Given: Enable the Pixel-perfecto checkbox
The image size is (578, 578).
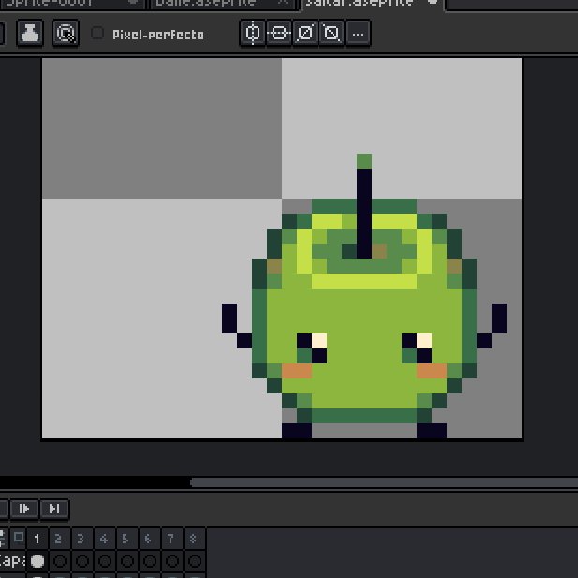Looking at the screenshot, I should (x=97, y=33).
